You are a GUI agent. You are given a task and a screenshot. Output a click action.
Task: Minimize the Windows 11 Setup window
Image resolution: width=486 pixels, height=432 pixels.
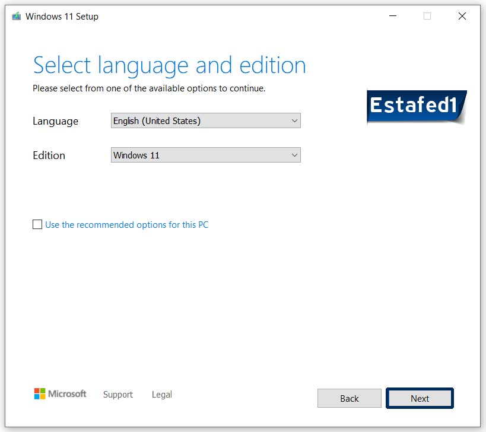392,16
